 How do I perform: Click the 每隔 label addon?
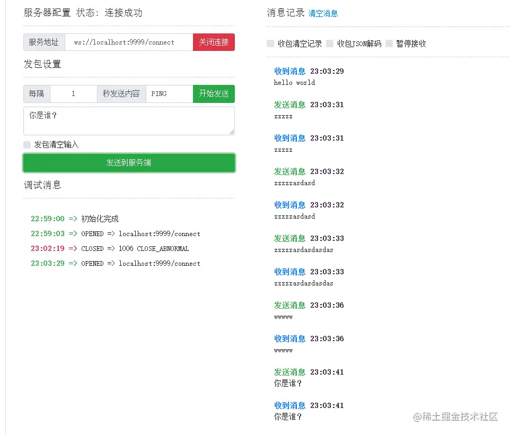tap(37, 94)
